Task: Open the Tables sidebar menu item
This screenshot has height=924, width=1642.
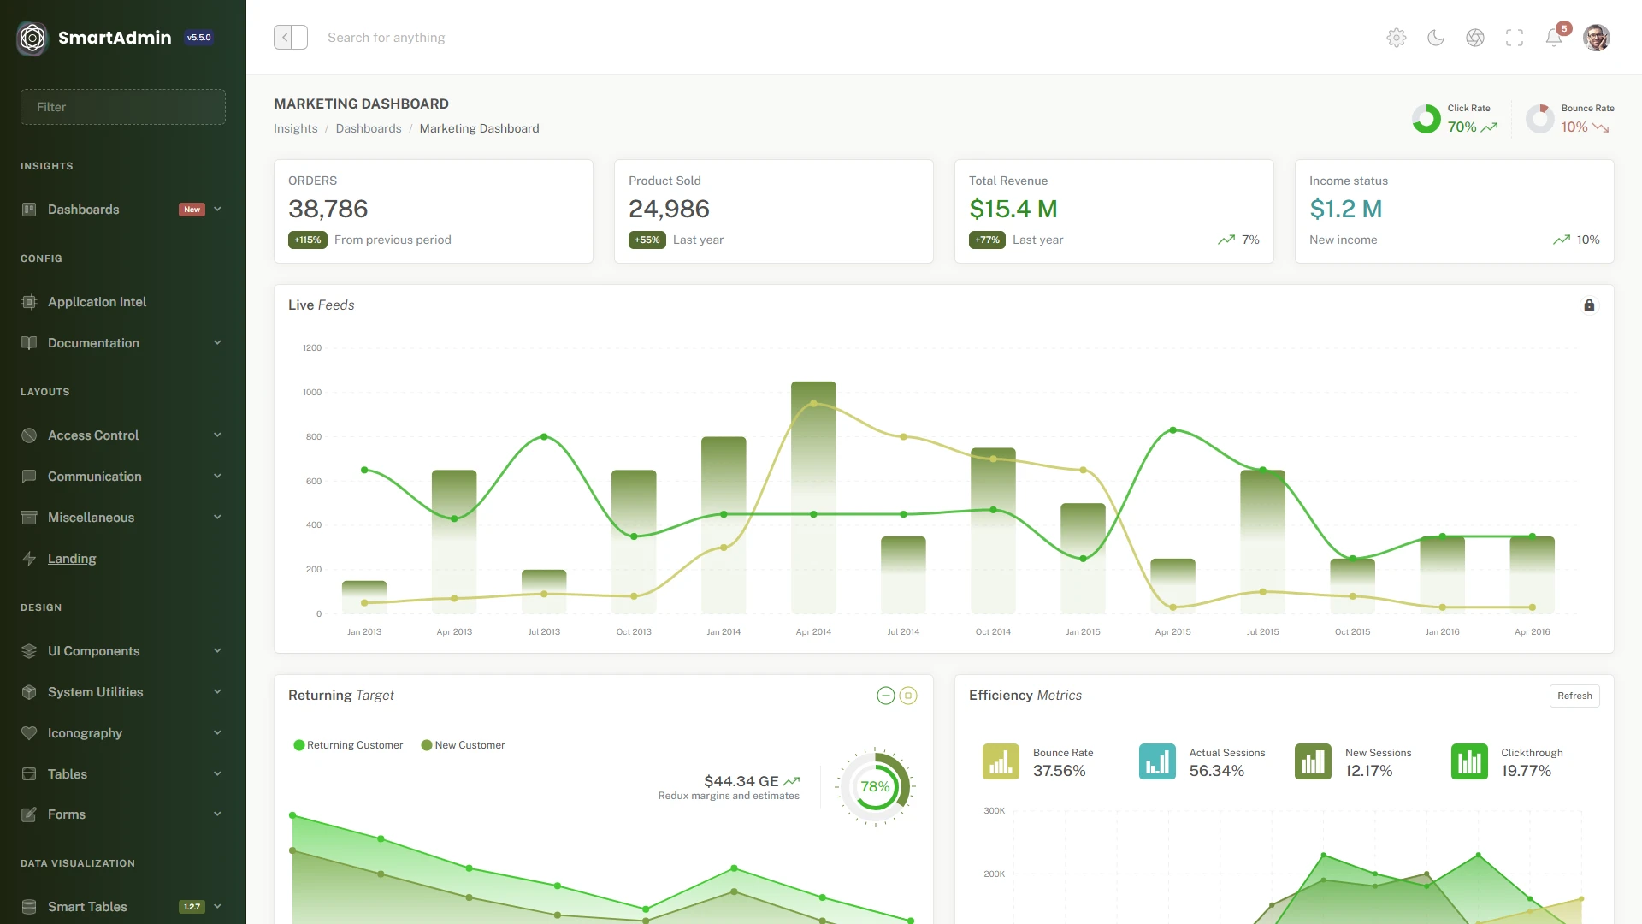Action: (x=123, y=774)
